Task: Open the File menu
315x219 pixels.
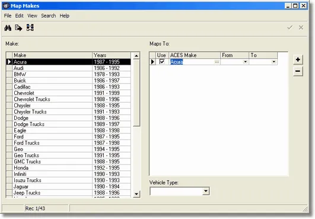Action: click(8, 15)
